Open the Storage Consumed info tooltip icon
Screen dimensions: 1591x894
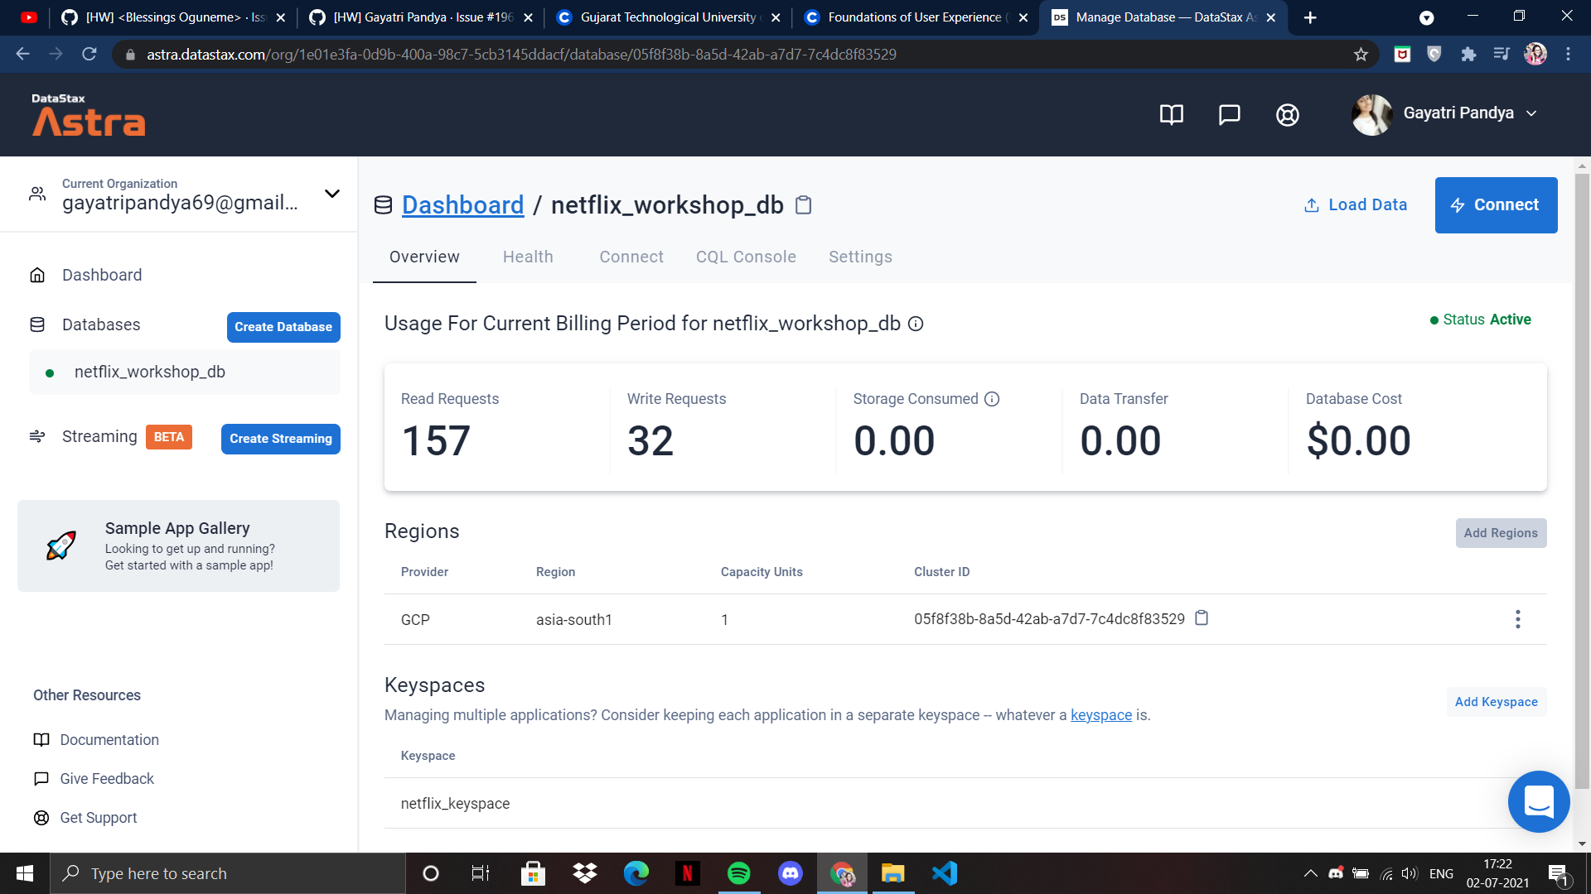tap(993, 399)
